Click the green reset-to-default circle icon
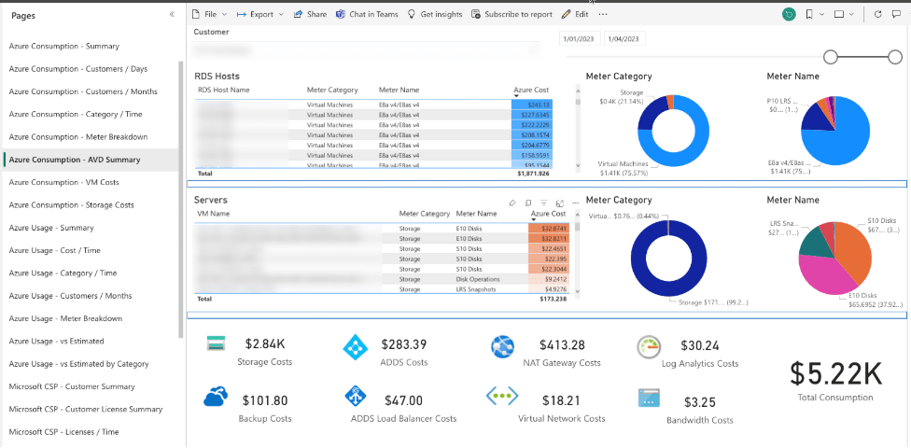The image size is (911, 448). [x=789, y=15]
